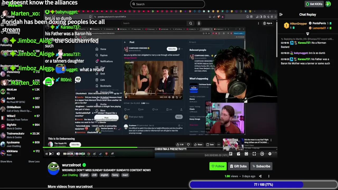The image size is (338, 190).
Task: Open hyubsama channel in sidebar
Action: (20, 144)
